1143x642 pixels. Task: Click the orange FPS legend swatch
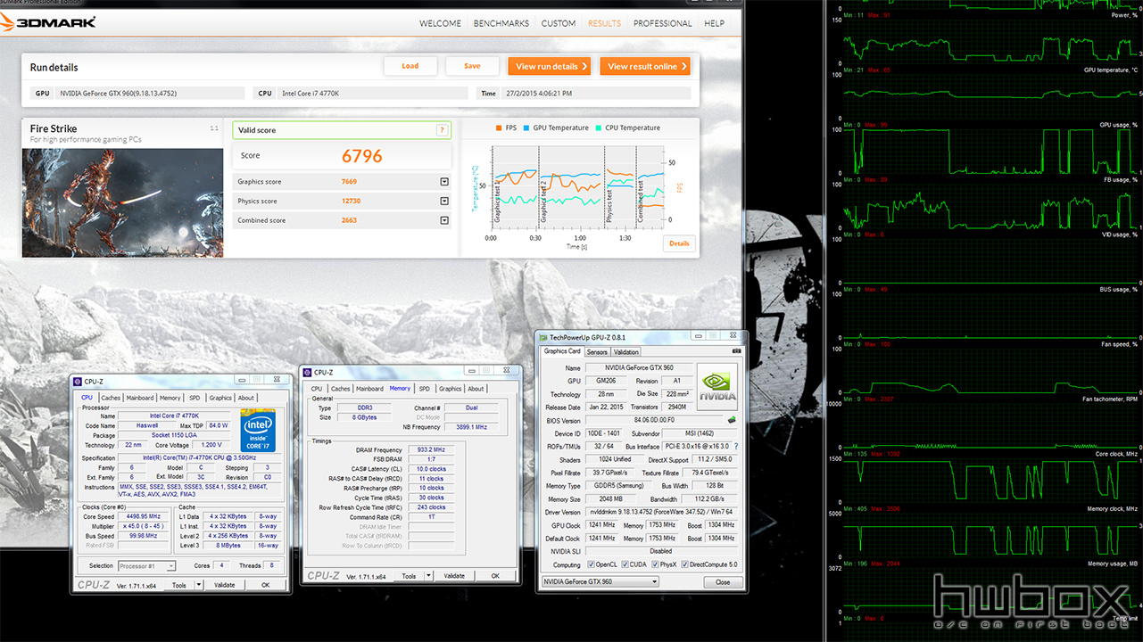coord(499,128)
